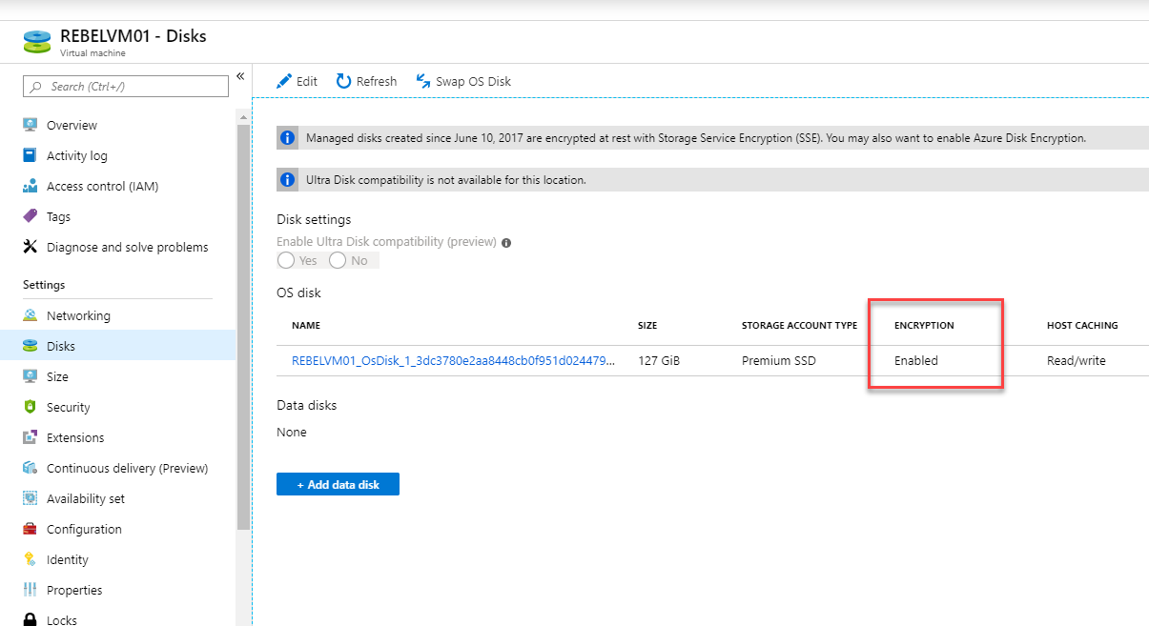Click the Tags icon in sidebar
Viewport: 1149px width, 626px height.
(x=31, y=216)
